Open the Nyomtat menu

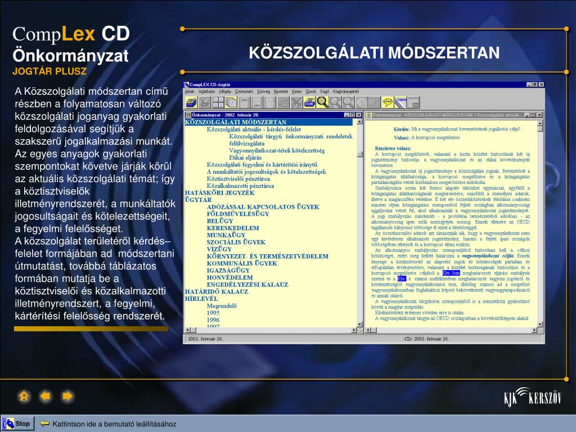tap(281, 92)
